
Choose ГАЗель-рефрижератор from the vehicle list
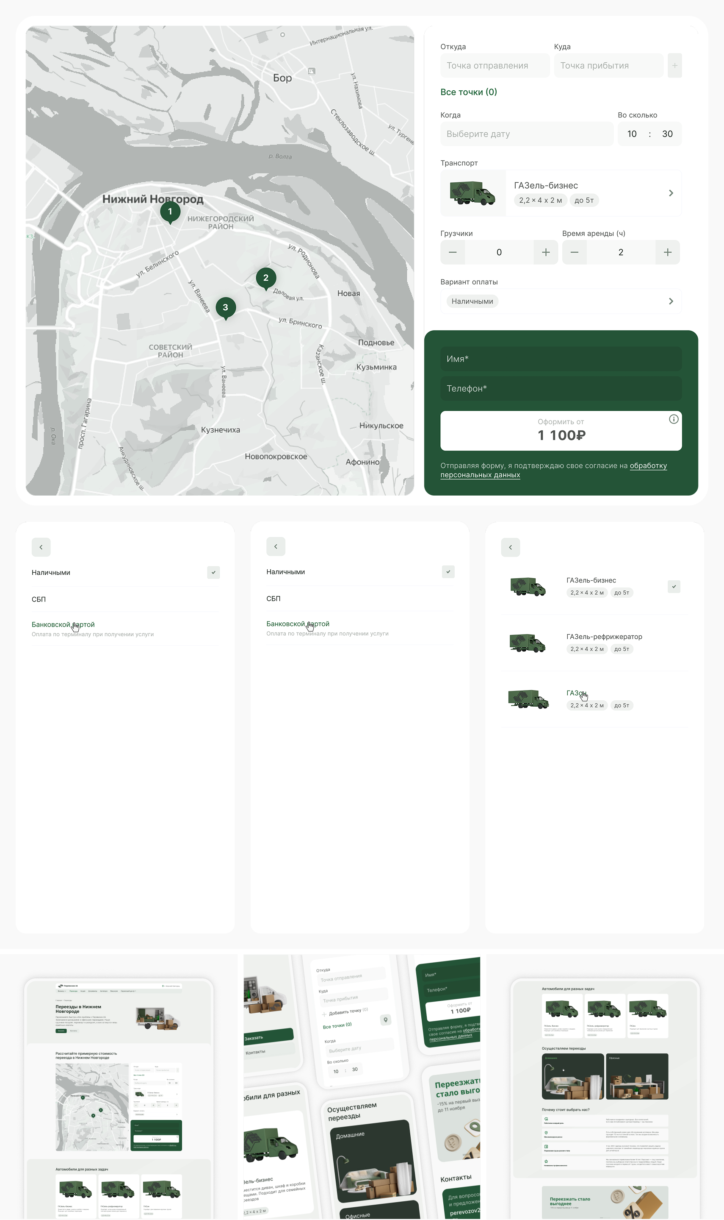pyautogui.click(x=603, y=637)
